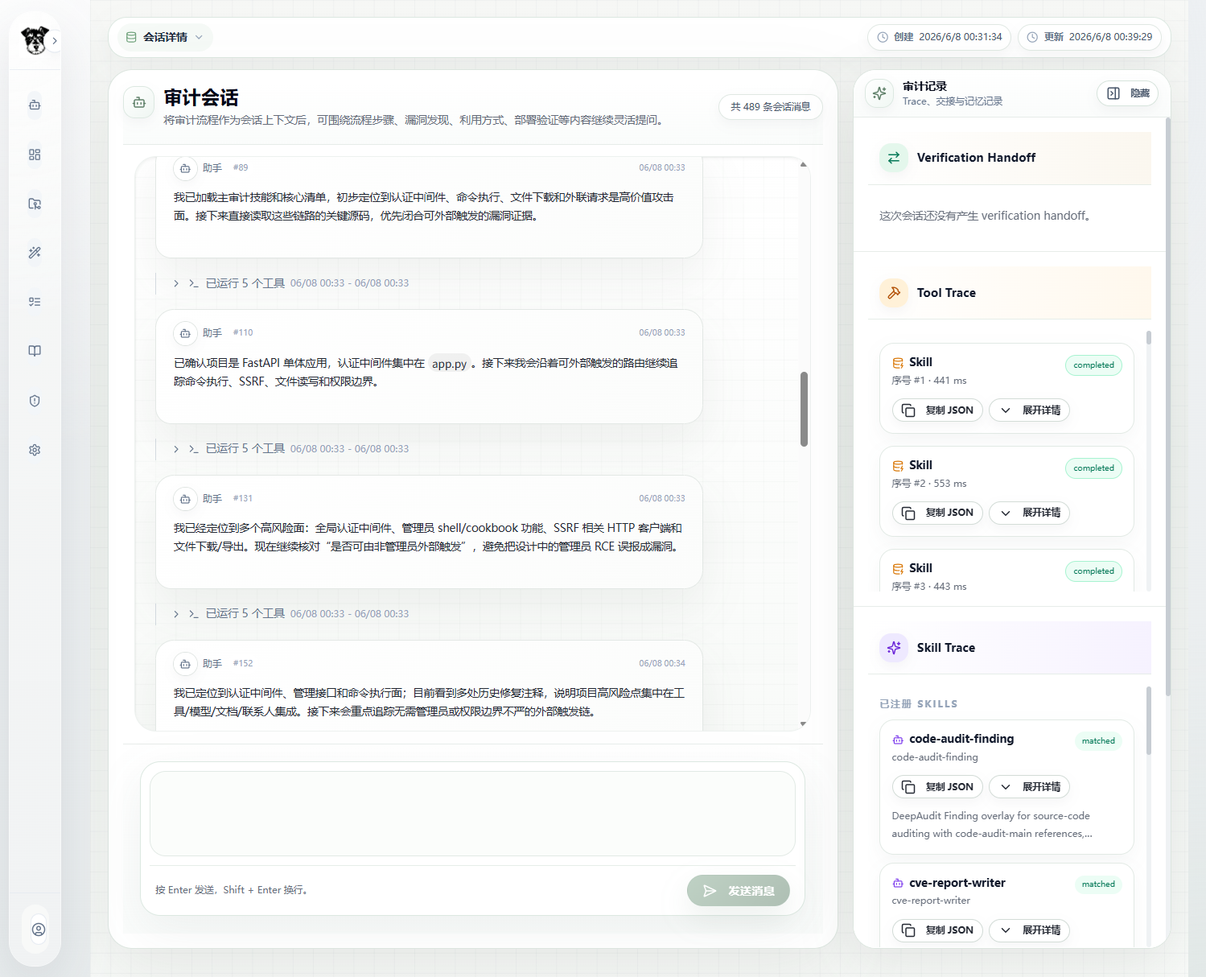This screenshot has height=977, width=1206.
Task: Click the Tool Trace hammer icon
Action: [894, 293]
